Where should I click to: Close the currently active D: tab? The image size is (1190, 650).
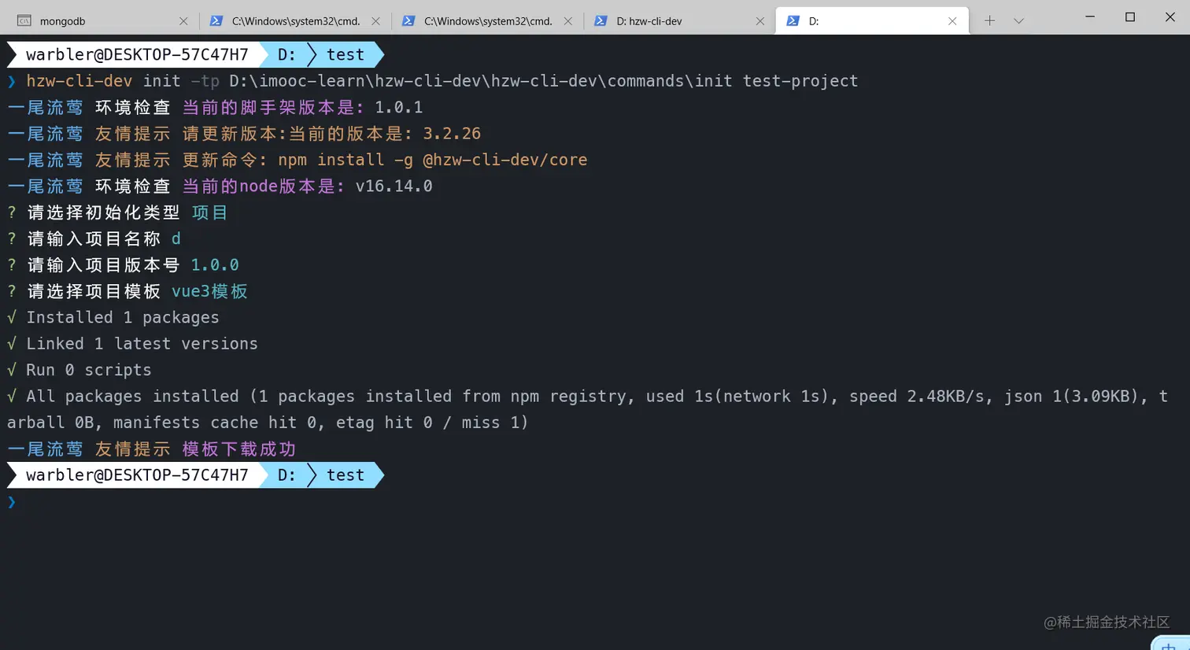(x=952, y=21)
